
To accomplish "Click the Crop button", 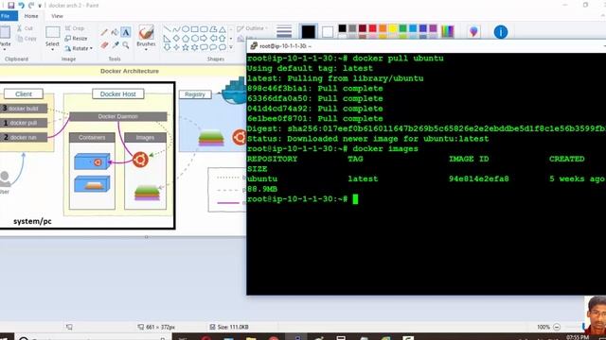I will (75, 28).
